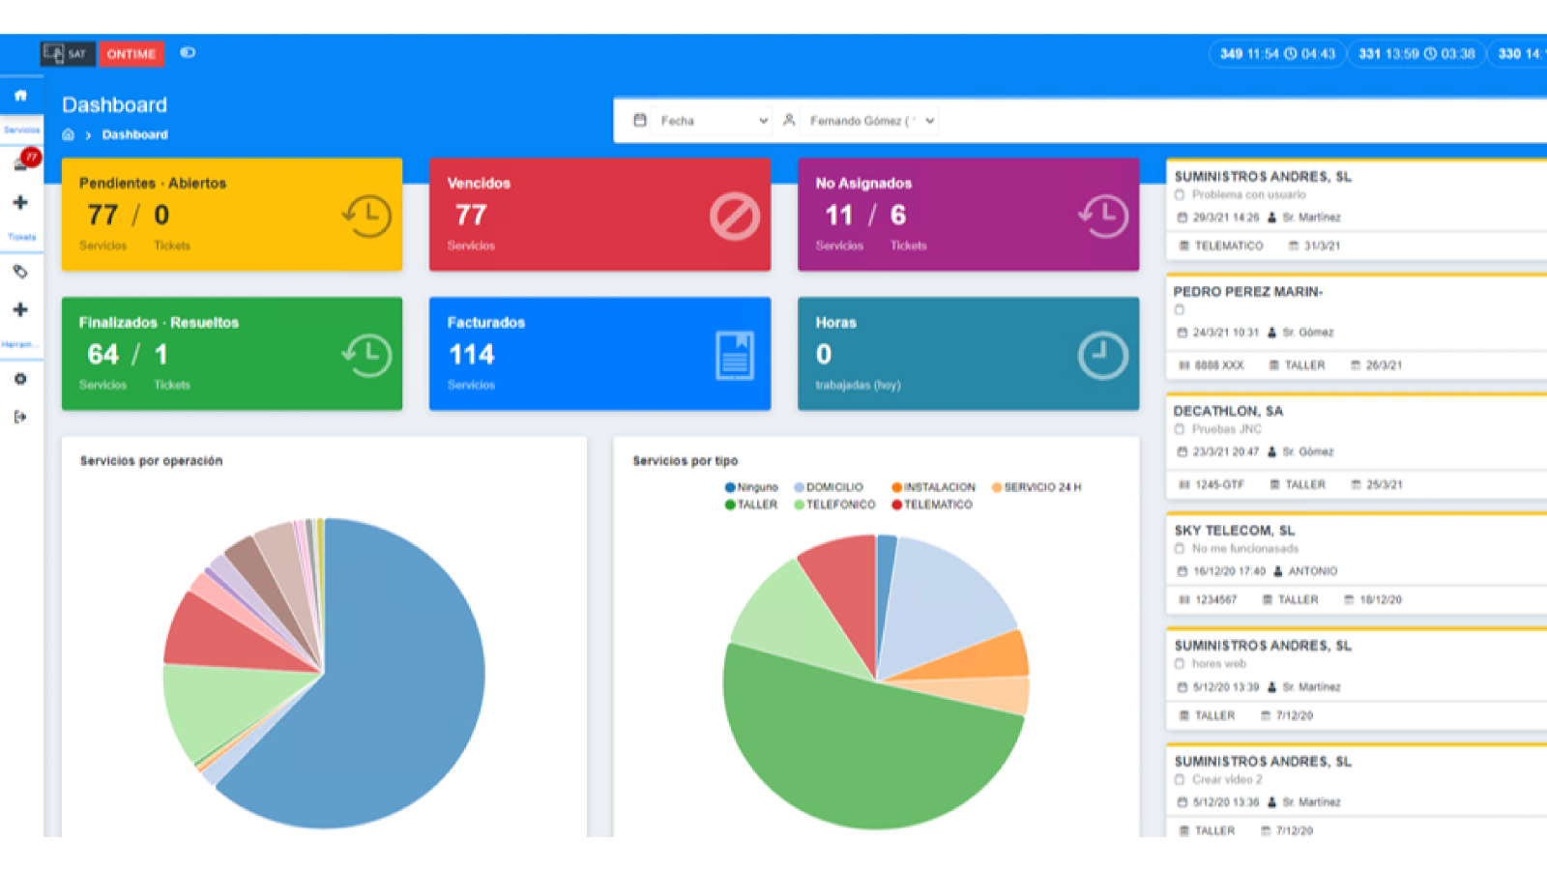
Task: Click the SAT logo in top bar
Action: click(67, 54)
